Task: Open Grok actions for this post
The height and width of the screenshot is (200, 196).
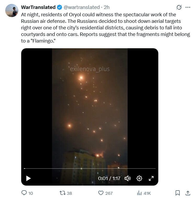Action: pyautogui.click(x=179, y=7)
